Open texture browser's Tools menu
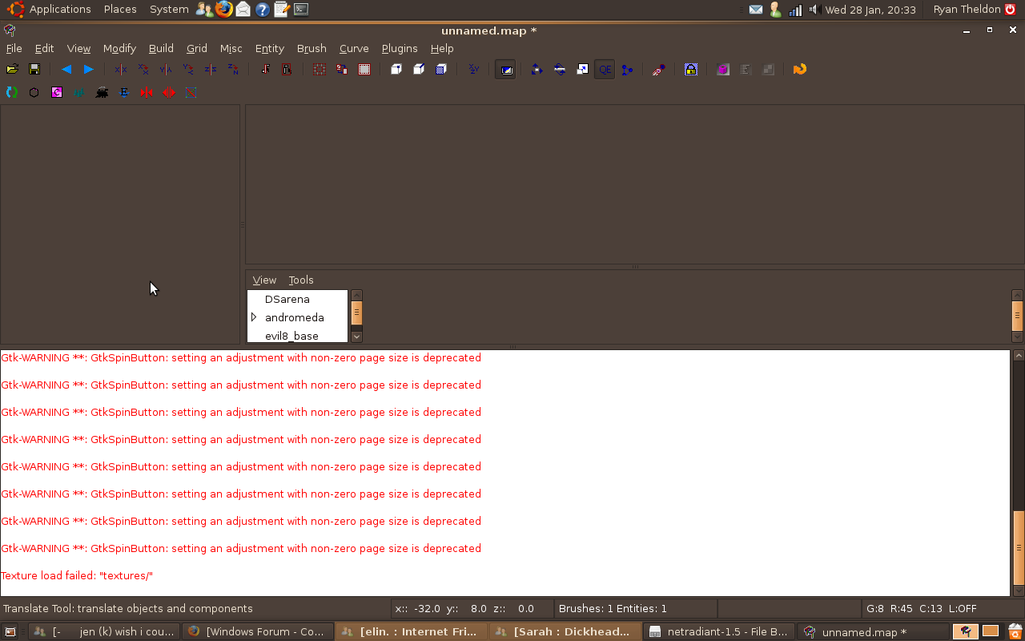1025x641 pixels. coord(301,280)
